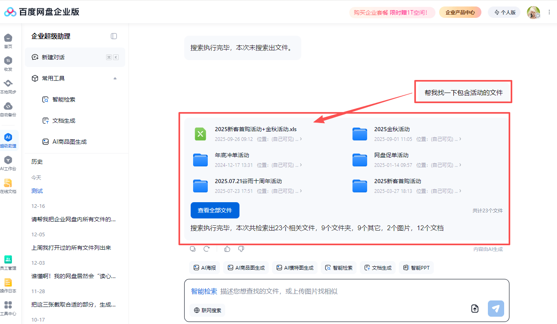Open the 首页 home icon in sidebar
557x324 pixels.
click(x=8, y=39)
